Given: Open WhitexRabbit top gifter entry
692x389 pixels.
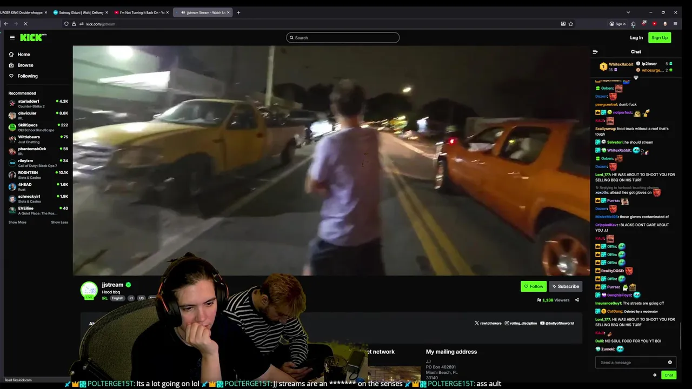Looking at the screenshot, I should pyautogui.click(x=616, y=67).
